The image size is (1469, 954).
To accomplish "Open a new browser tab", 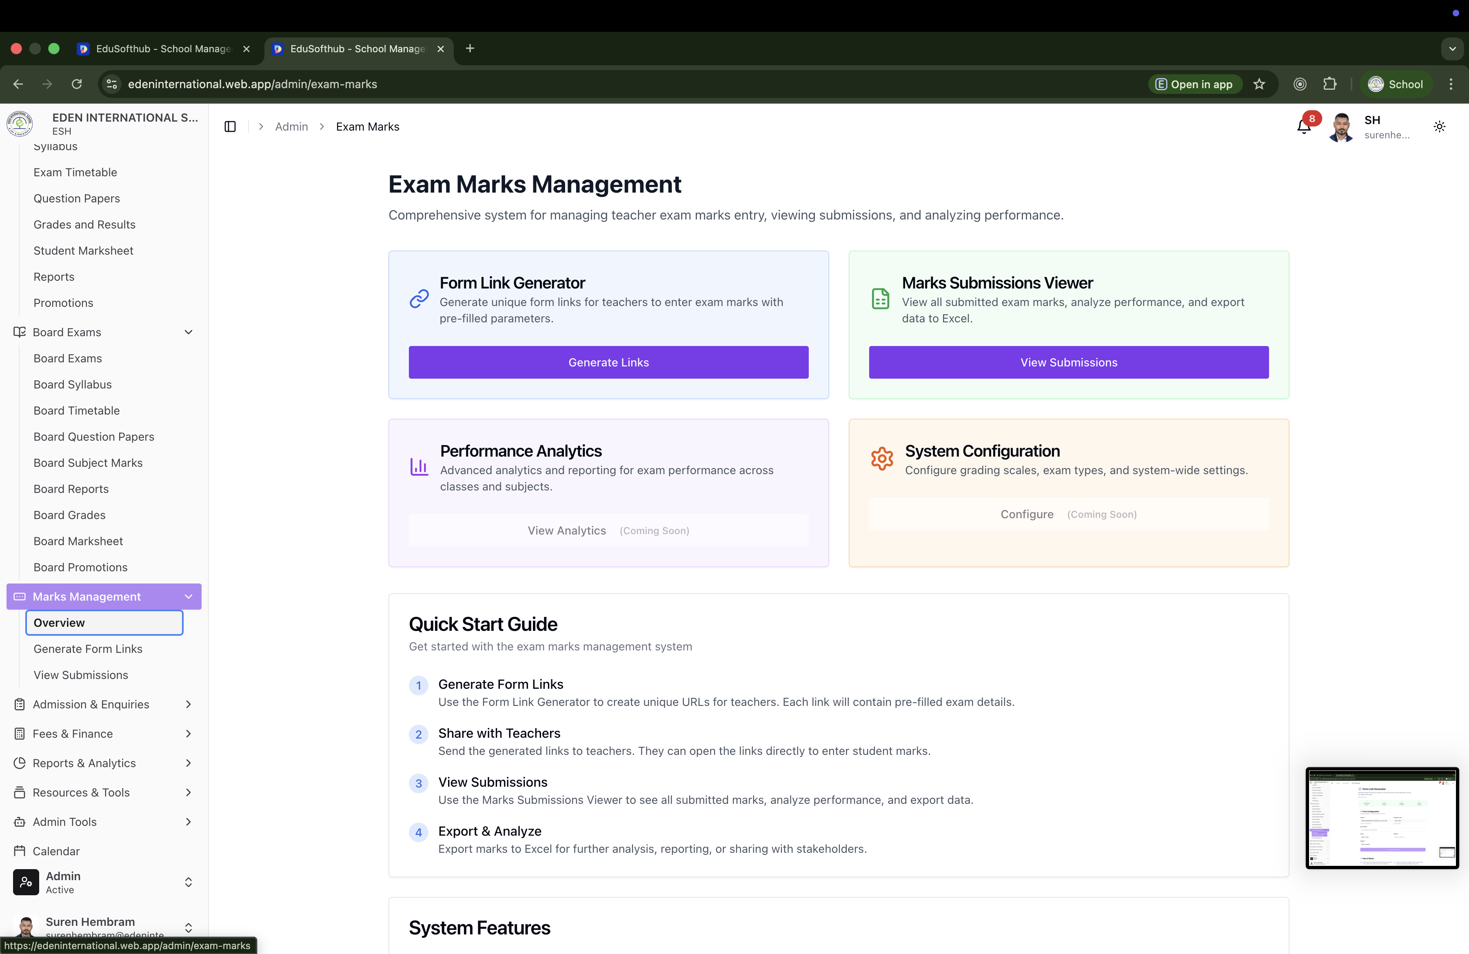I will tap(470, 48).
